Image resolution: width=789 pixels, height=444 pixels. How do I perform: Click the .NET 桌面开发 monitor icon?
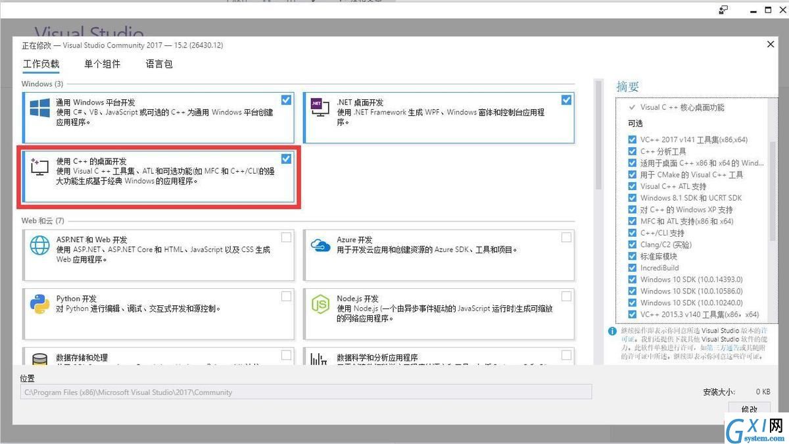coord(320,109)
